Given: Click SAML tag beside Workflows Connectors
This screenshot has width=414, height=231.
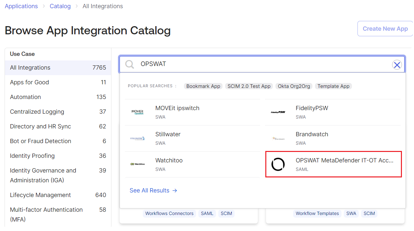Looking at the screenshot, I should pos(207,214).
